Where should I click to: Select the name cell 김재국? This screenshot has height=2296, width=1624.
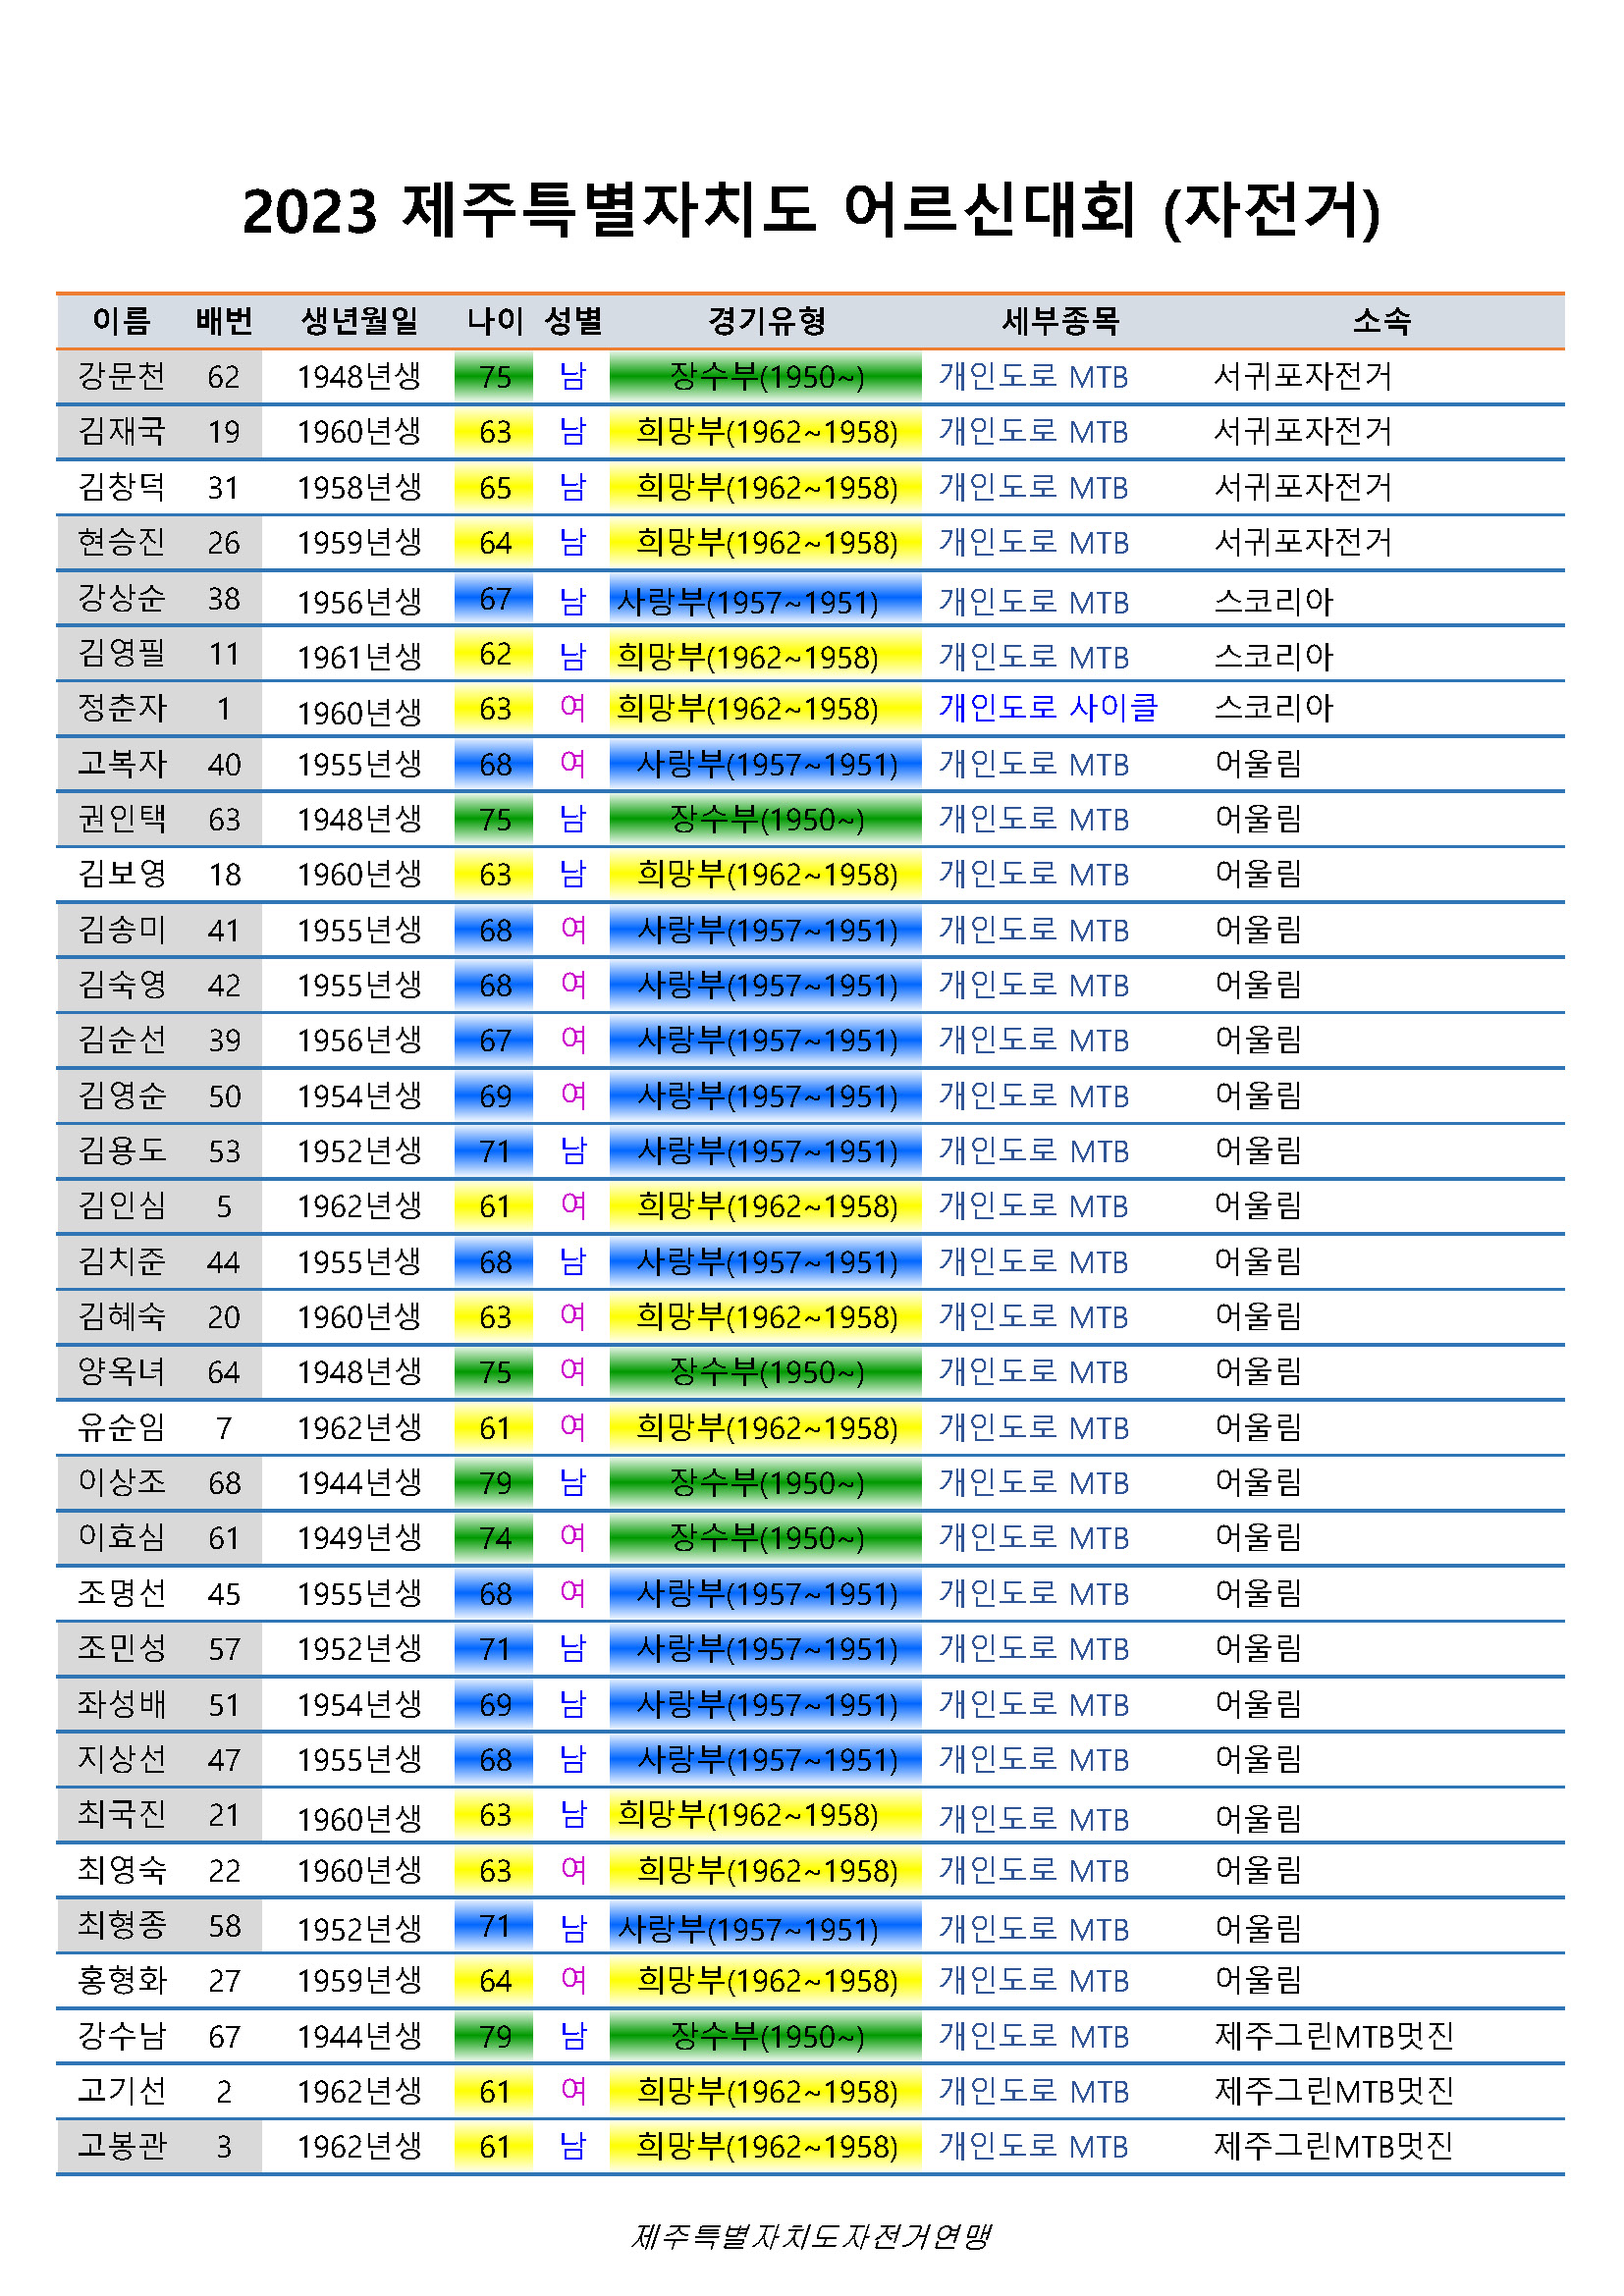tap(121, 431)
